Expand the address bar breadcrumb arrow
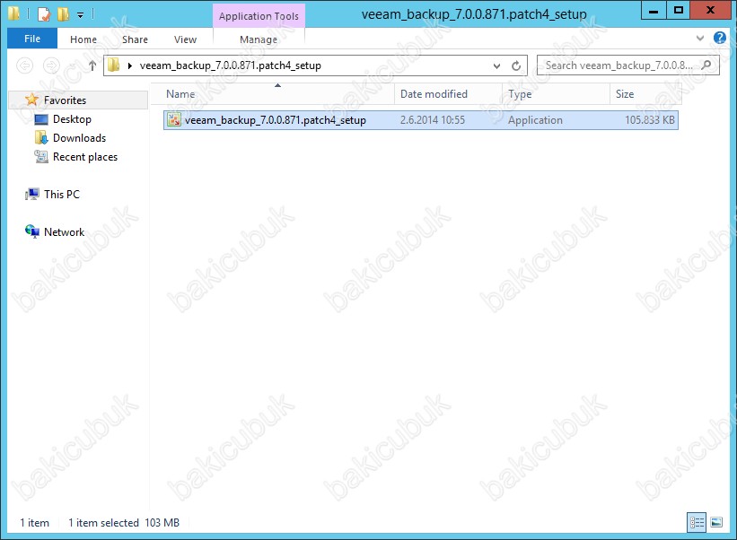Viewport: 737px width, 540px height. point(130,65)
